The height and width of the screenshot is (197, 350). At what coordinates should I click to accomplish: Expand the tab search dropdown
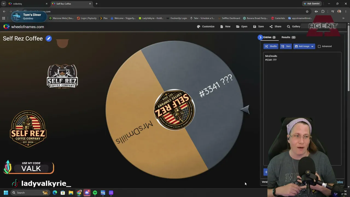[x=4, y=4]
